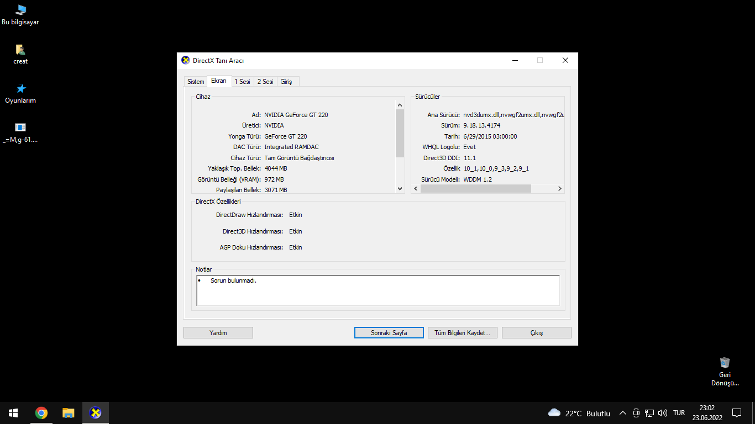This screenshot has width=755, height=424.
Task: Open the Geri Dönüşüm recycle bin
Action: click(x=725, y=372)
